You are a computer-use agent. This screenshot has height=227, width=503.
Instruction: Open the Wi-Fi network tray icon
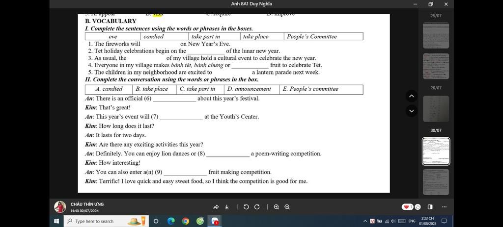pos(387,221)
